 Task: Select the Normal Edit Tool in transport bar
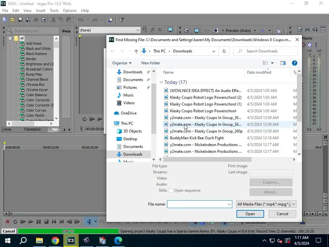(89, 222)
